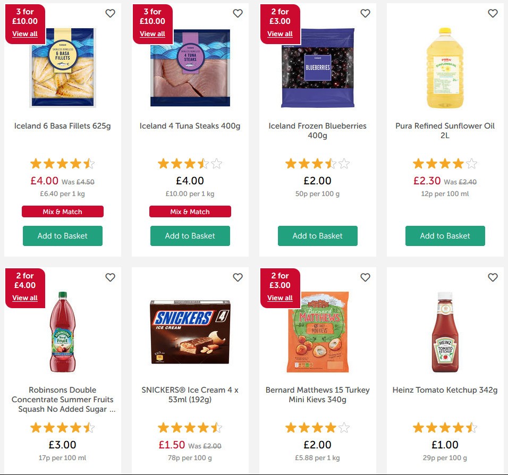Open View all on the Blueberries 2 for £3 deal
Screen dimensions: 508x475
click(280, 33)
